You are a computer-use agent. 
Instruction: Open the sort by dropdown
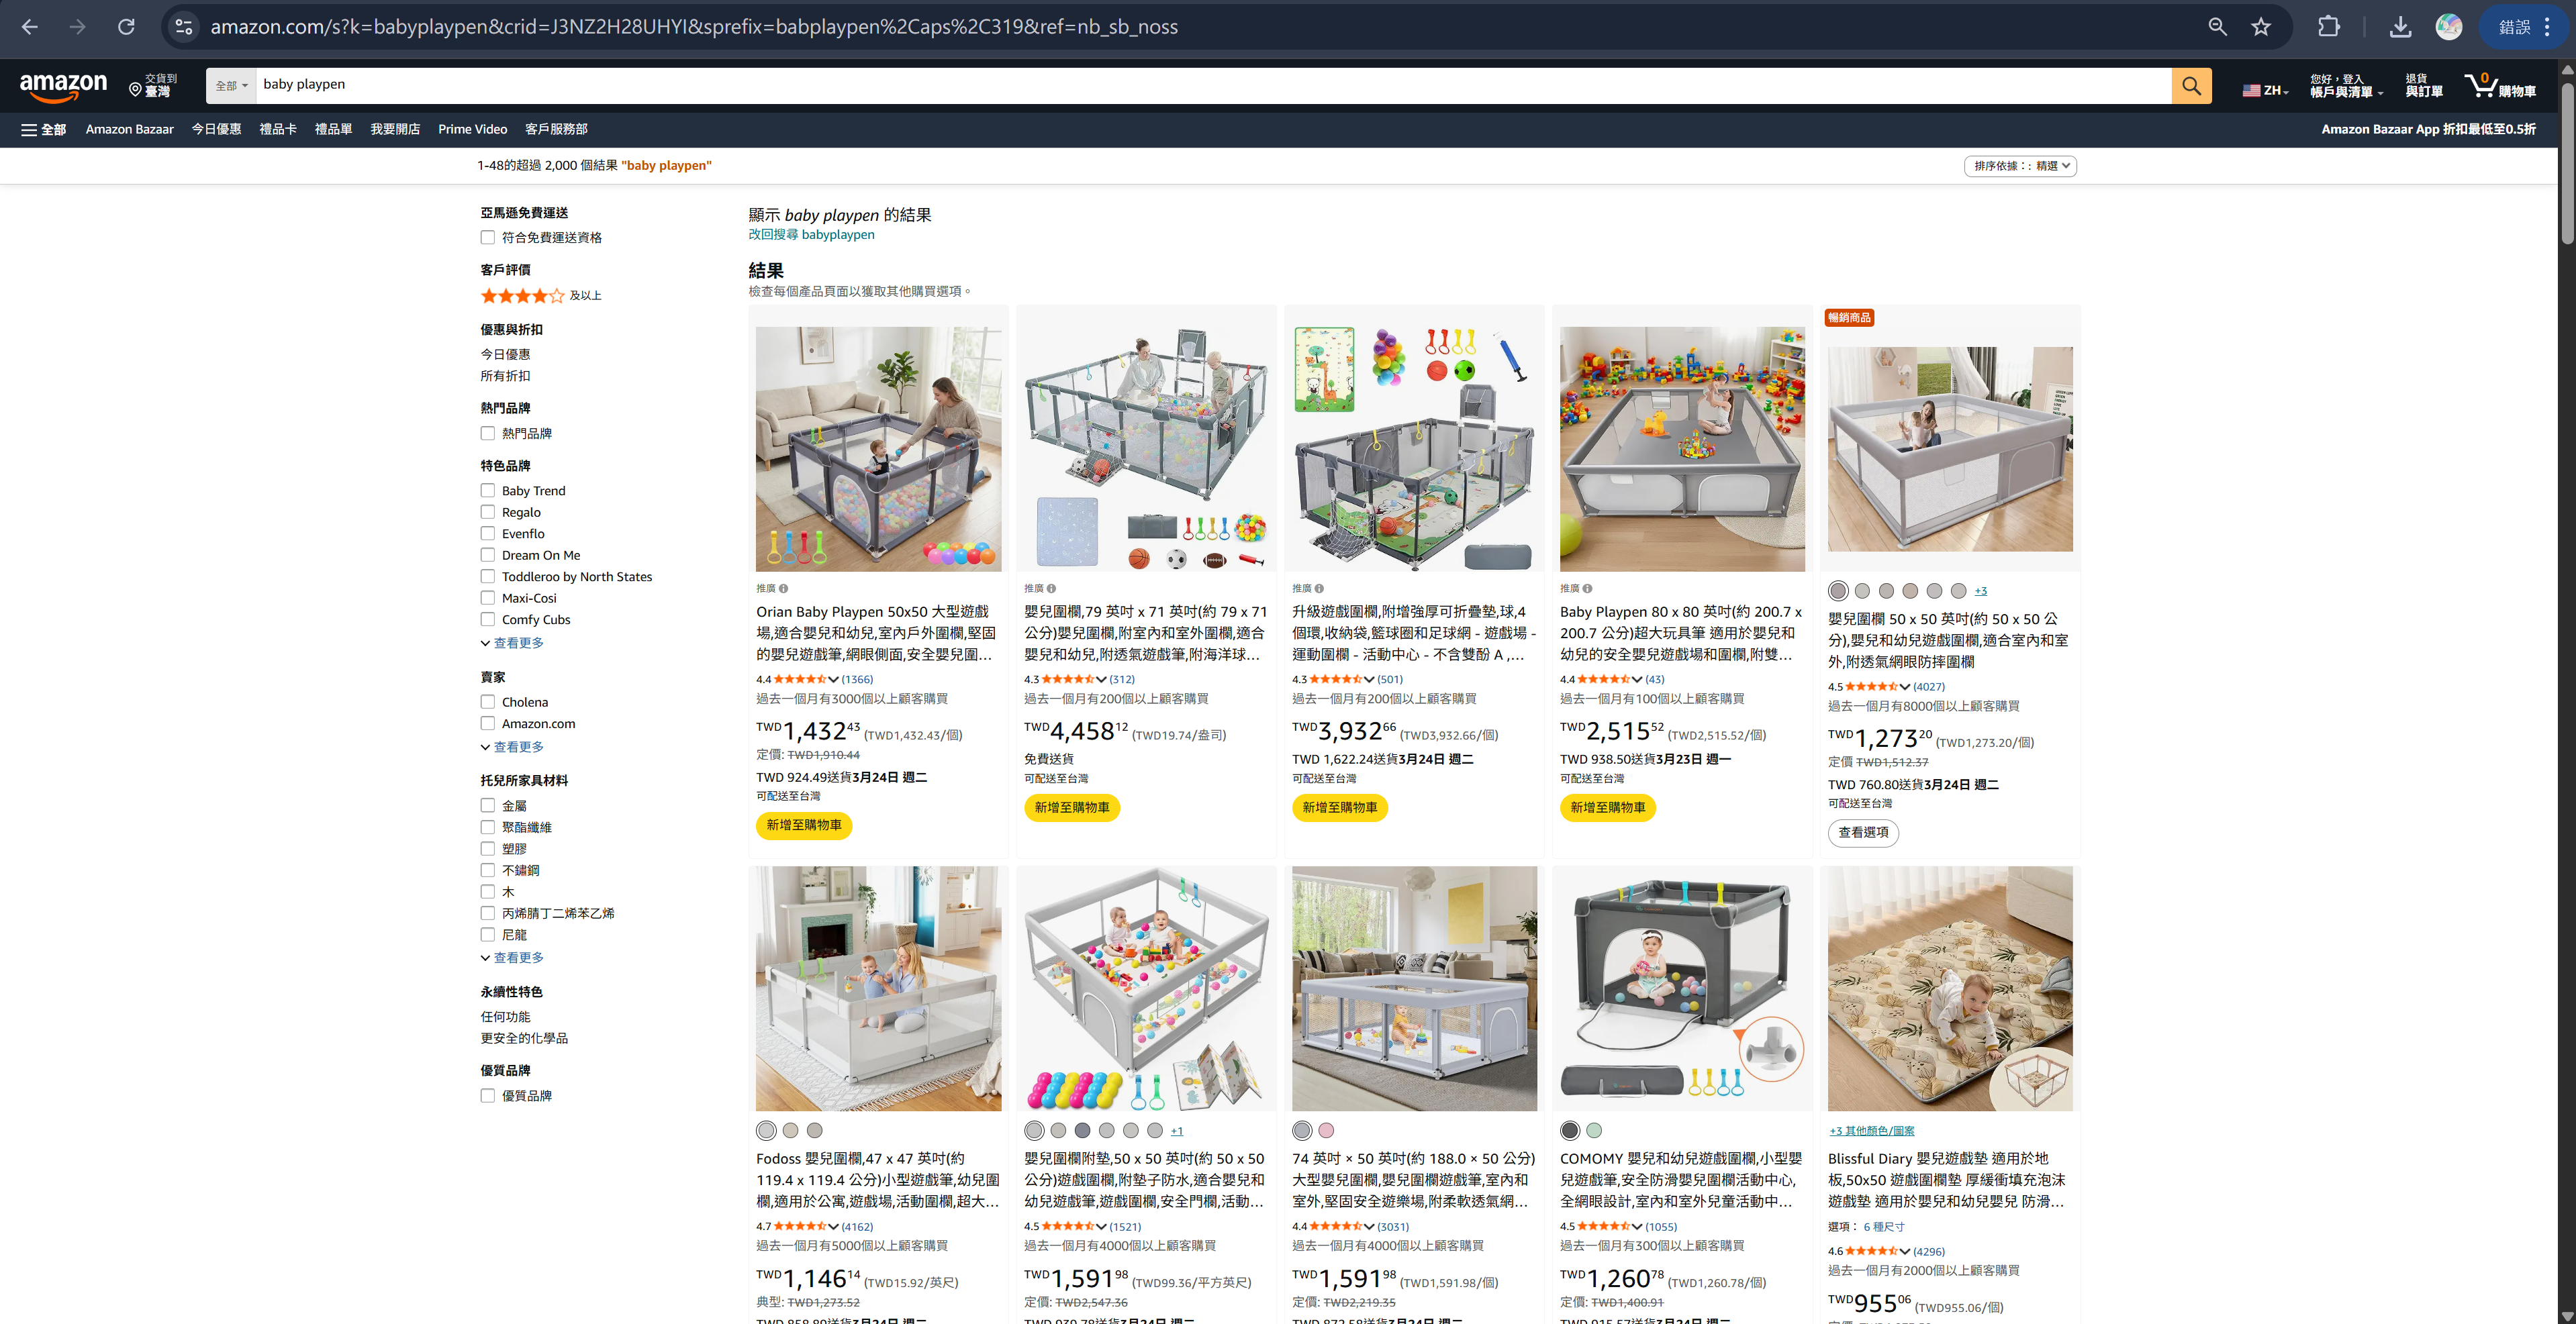(x=2020, y=166)
